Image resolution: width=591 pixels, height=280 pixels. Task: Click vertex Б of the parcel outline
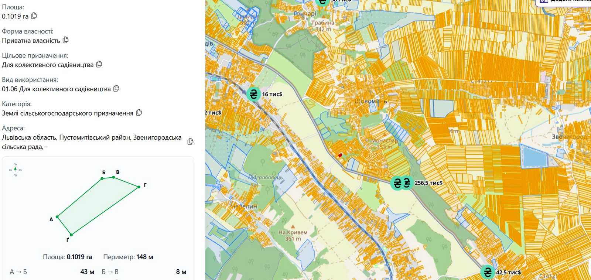click(102, 179)
